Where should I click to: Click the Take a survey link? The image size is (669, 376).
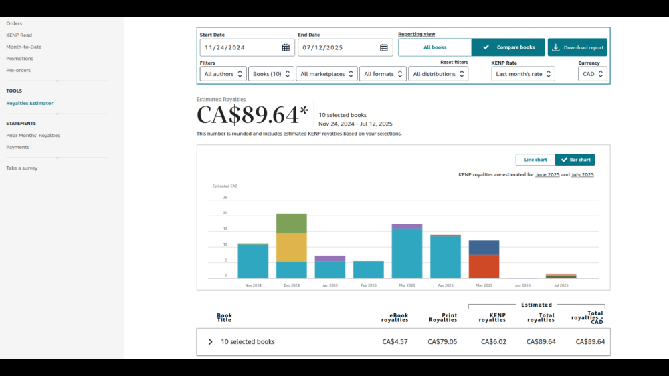pyautogui.click(x=21, y=168)
